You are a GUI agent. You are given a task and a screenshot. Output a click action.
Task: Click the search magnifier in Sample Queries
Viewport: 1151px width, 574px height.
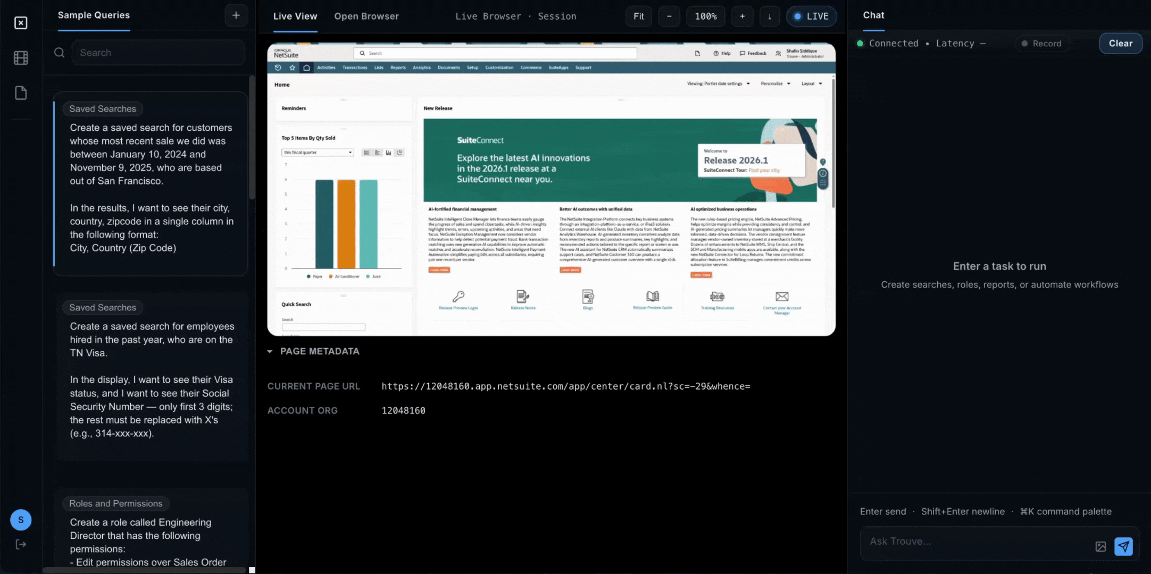click(59, 52)
